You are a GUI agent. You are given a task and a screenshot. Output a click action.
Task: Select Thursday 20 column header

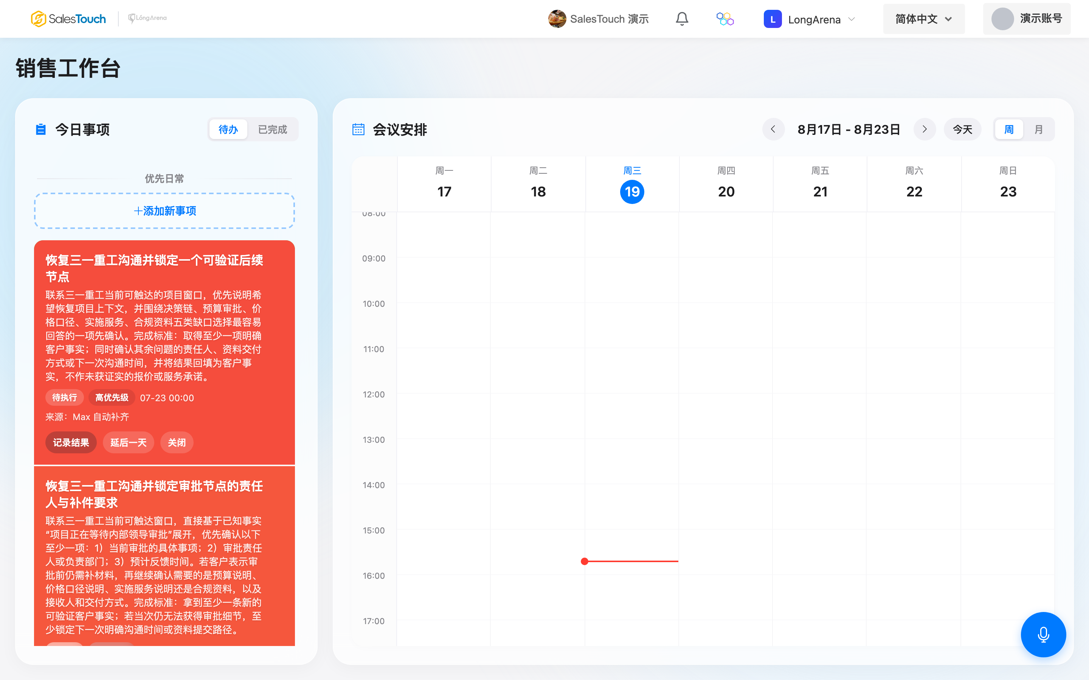click(726, 184)
